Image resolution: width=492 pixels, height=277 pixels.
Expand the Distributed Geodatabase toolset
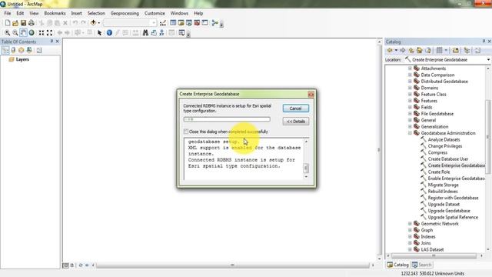click(x=410, y=82)
